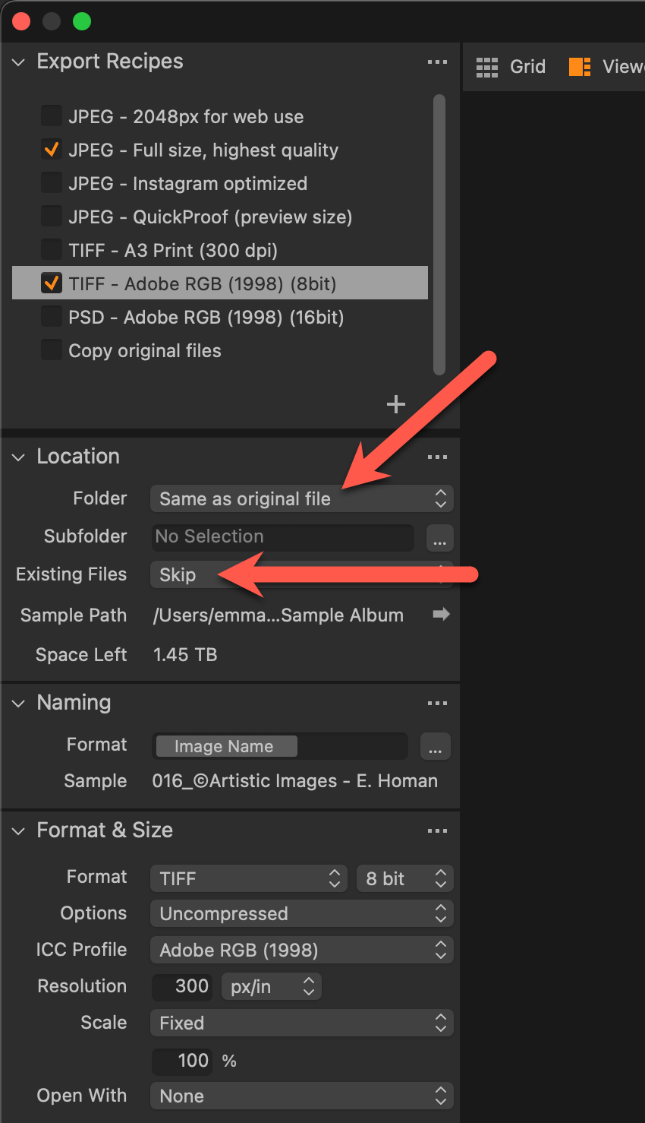Open the ICC Profile dropdown

point(301,950)
